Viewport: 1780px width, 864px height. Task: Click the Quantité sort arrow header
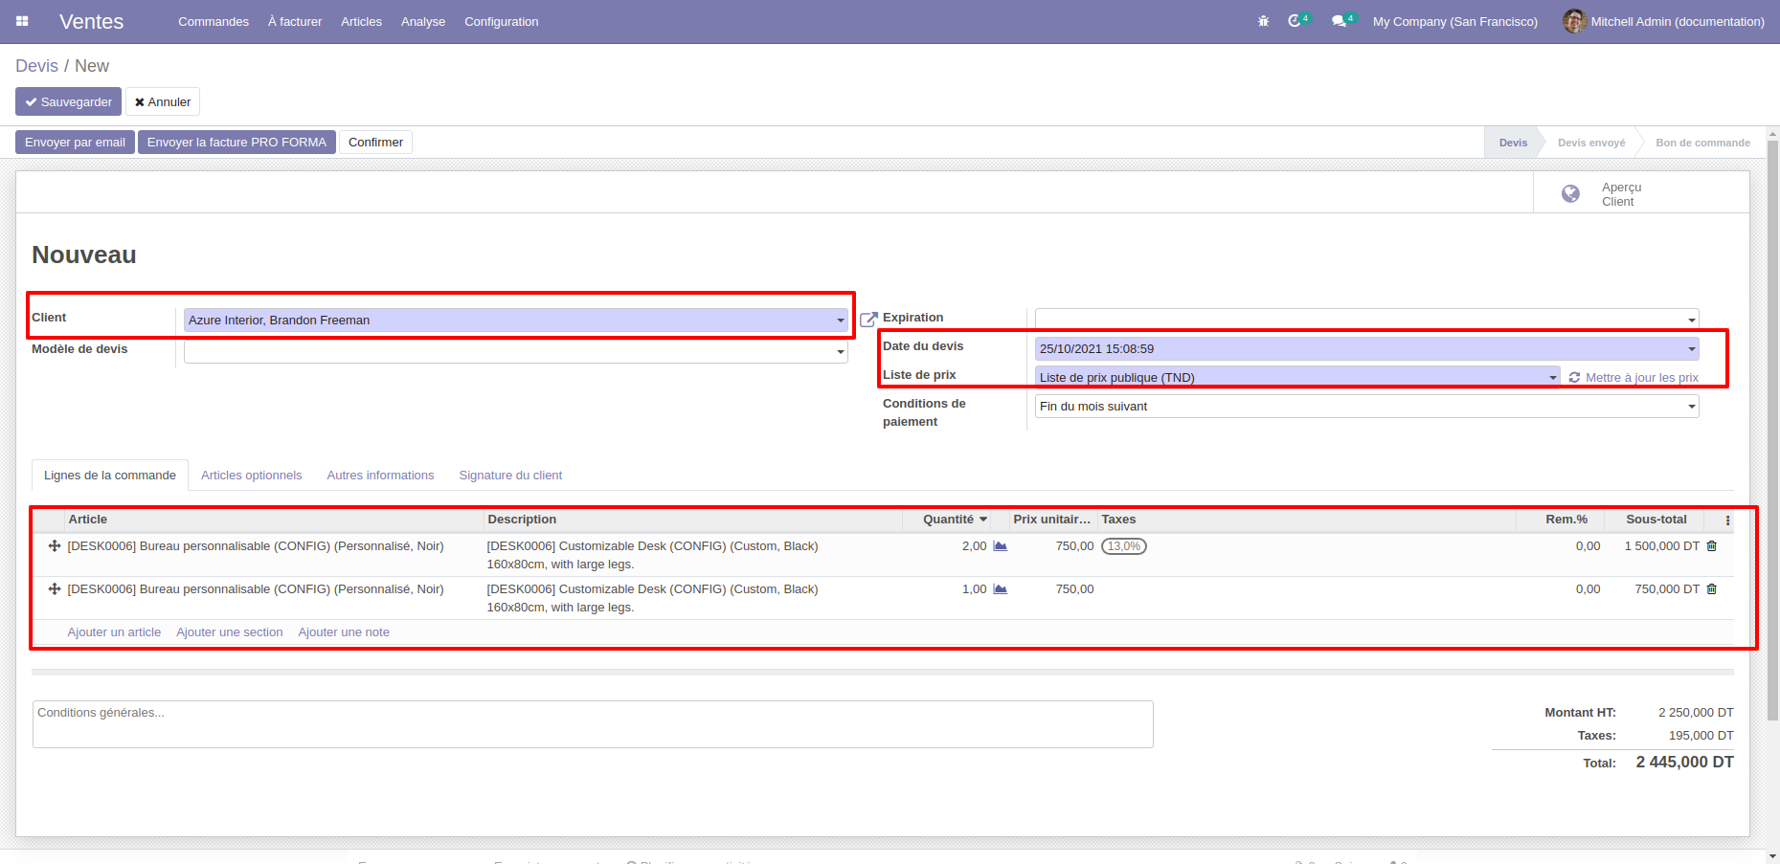983,520
